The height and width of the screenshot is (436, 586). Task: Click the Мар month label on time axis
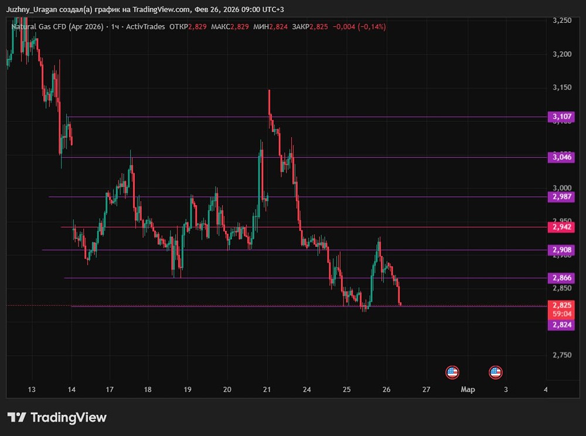[468, 389]
